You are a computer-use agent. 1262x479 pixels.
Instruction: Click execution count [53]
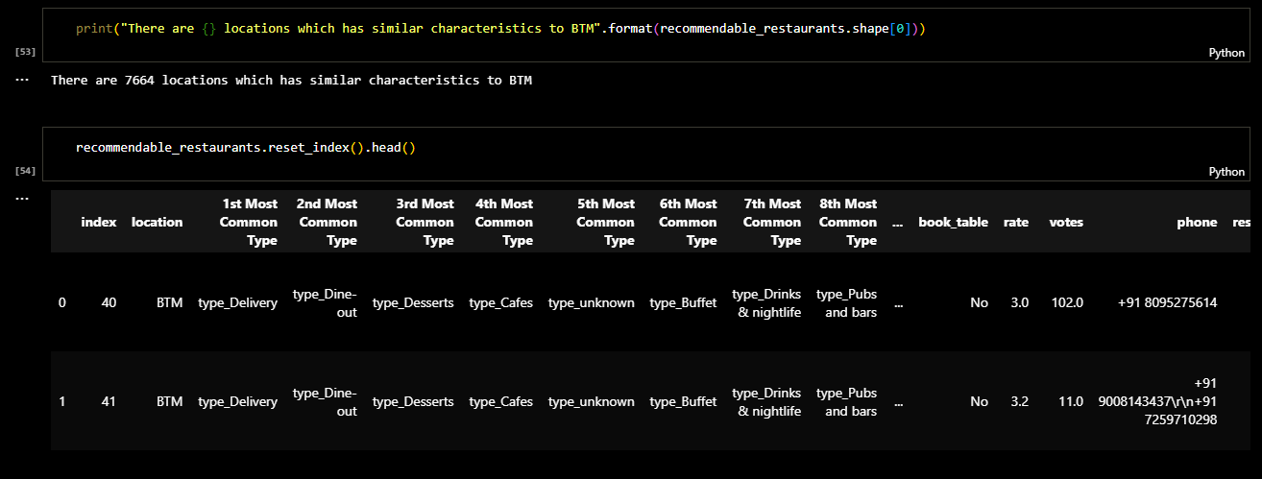(26, 50)
